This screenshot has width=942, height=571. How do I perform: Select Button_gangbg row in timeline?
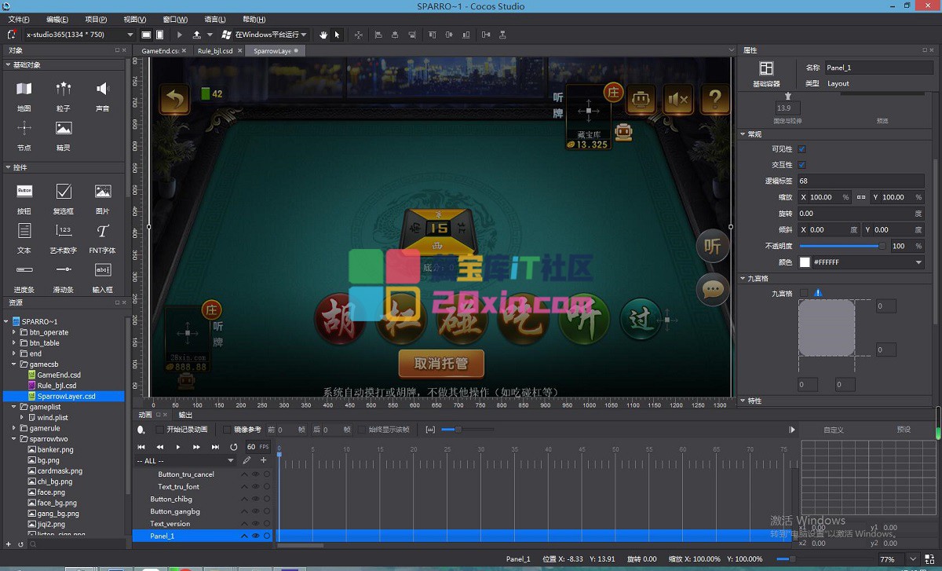tap(175, 511)
